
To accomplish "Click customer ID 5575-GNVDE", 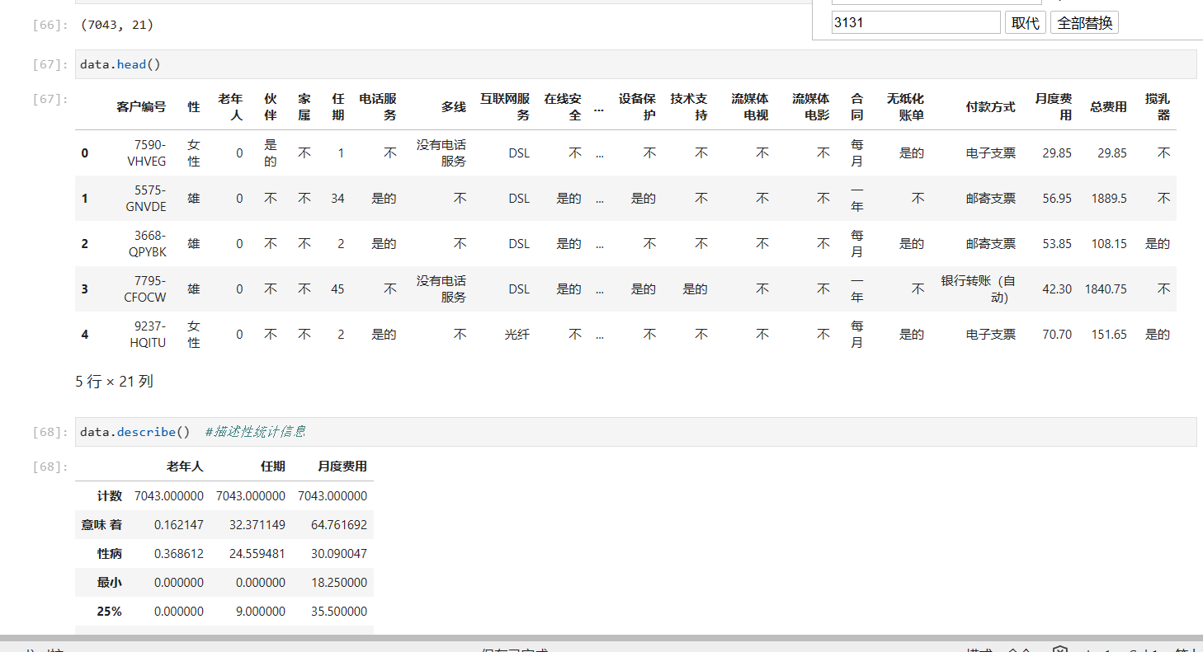I will coord(146,198).
